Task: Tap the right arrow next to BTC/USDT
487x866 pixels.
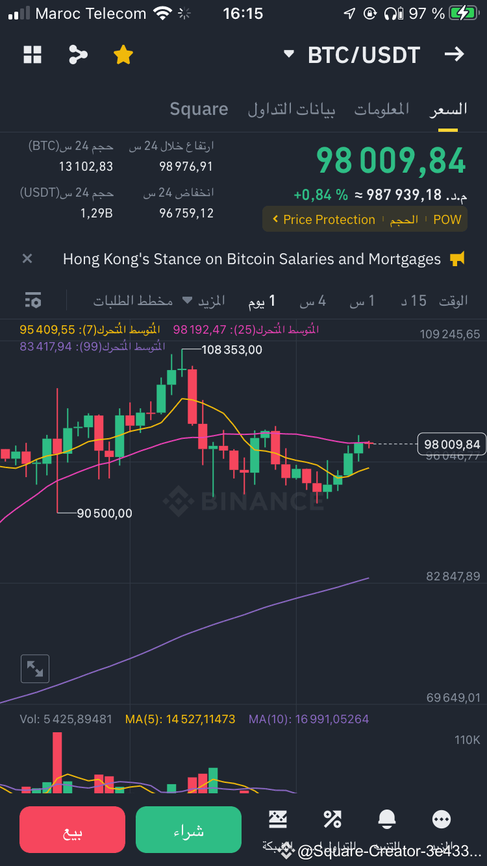Action: click(455, 55)
